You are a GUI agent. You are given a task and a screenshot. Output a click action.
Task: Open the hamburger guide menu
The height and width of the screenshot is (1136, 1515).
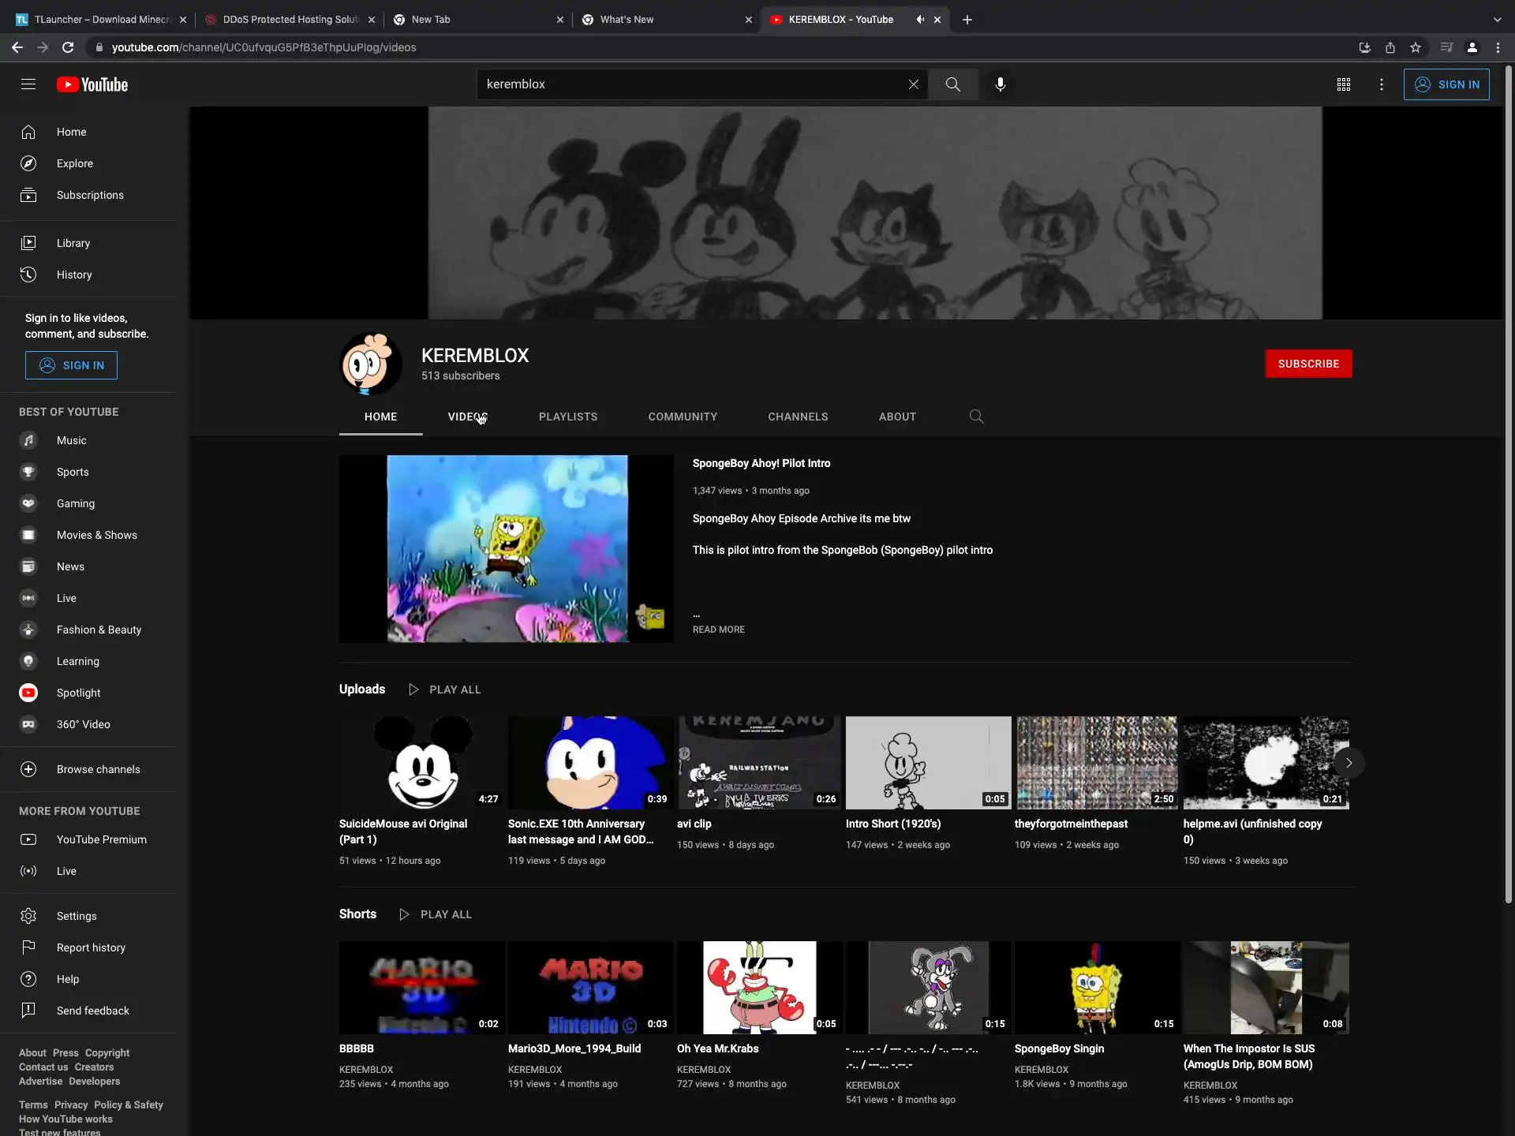tap(28, 84)
